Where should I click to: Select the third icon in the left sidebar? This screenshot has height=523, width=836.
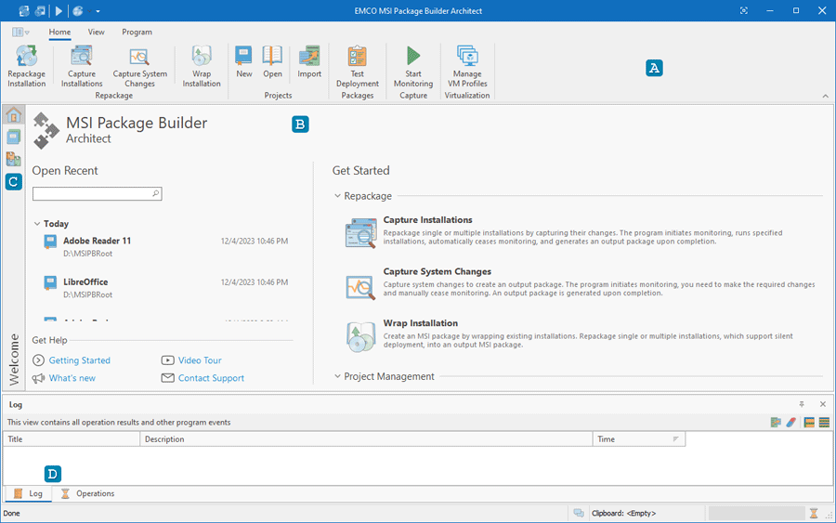click(x=14, y=159)
